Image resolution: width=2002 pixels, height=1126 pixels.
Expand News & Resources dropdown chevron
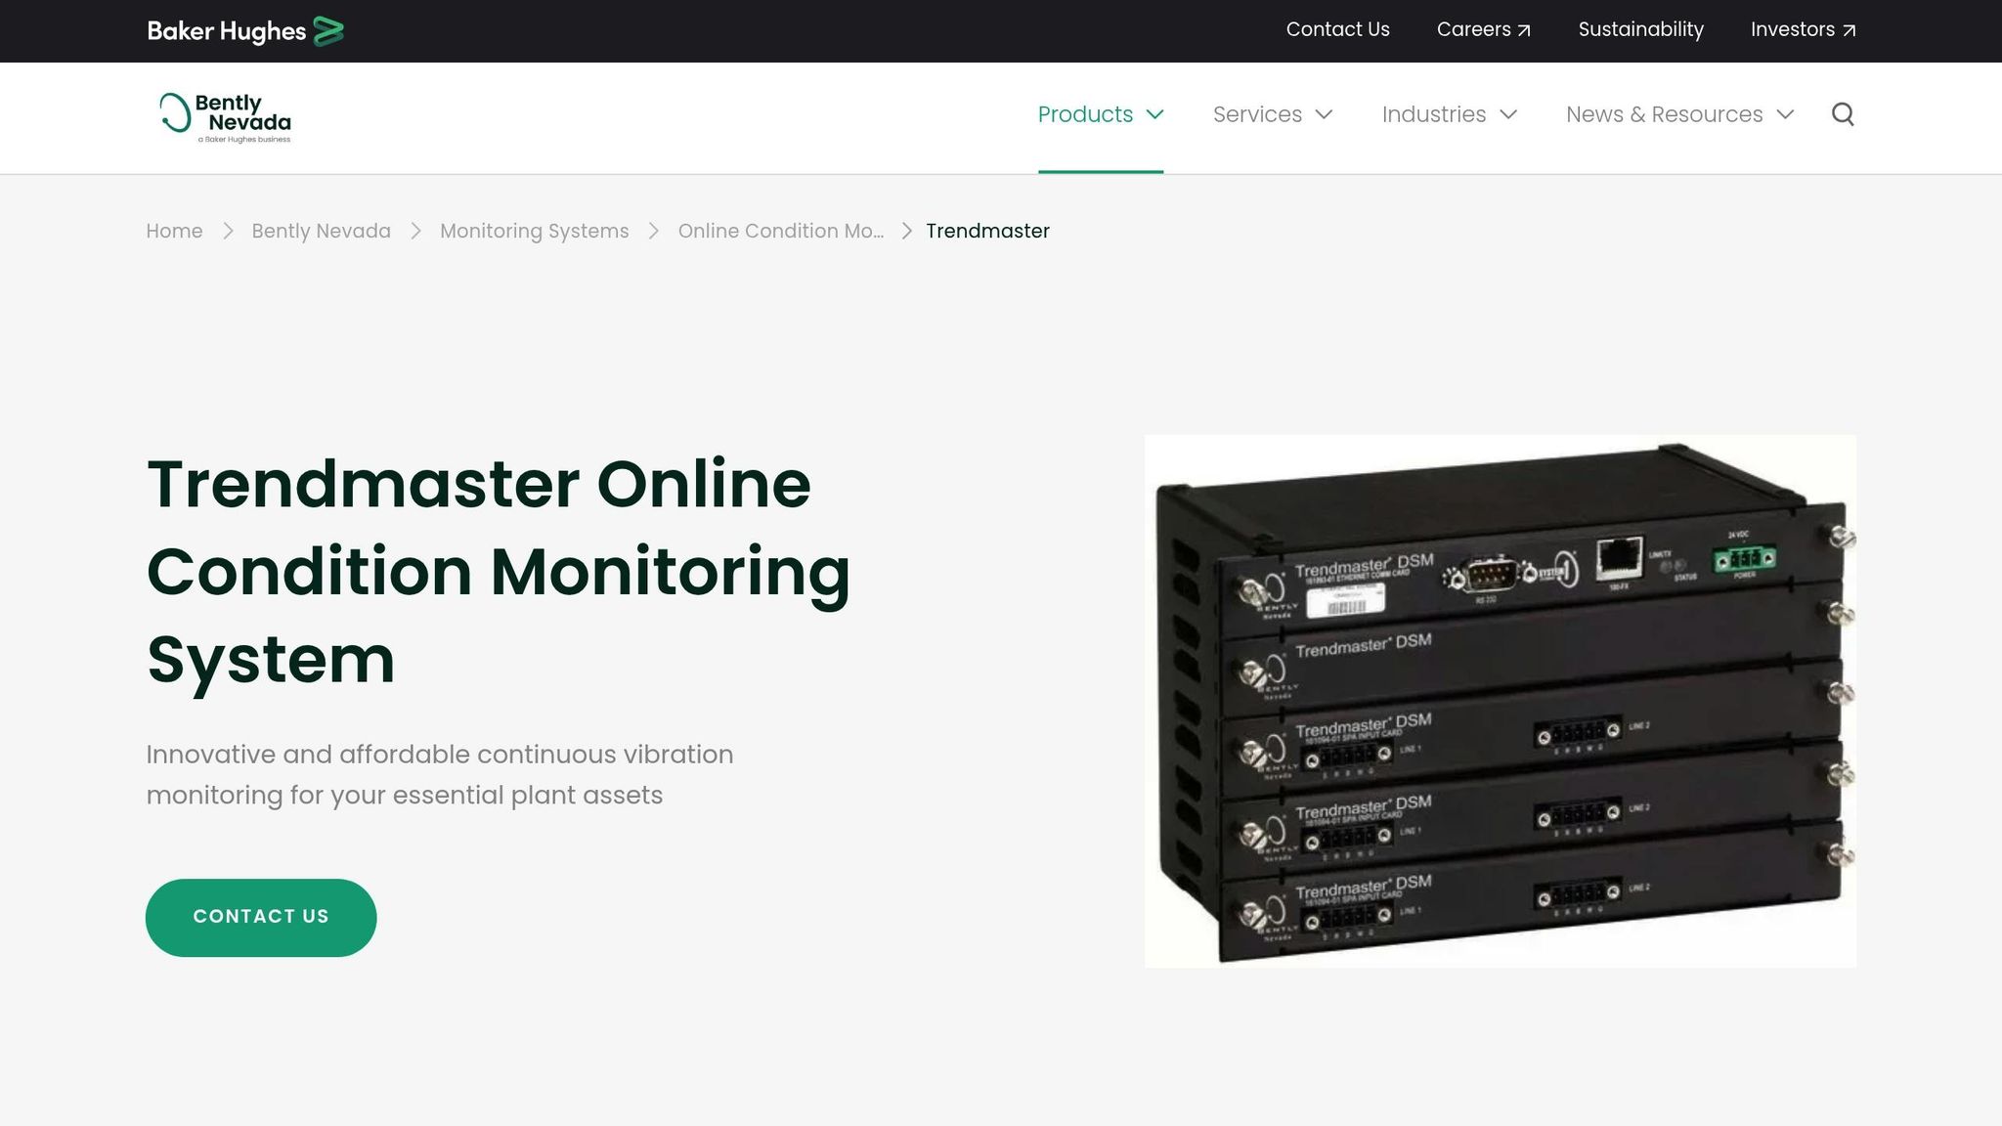click(x=1785, y=114)
